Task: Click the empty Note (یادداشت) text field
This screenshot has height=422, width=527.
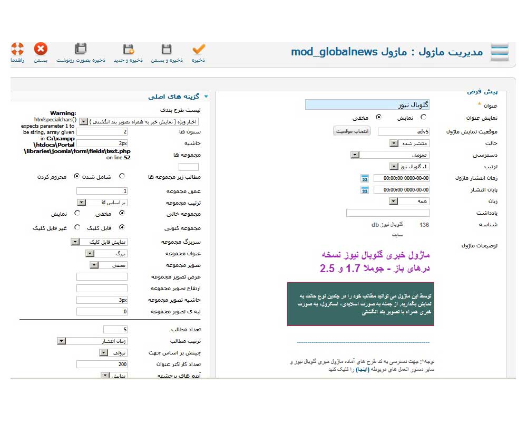Action: tap(387, 213)
